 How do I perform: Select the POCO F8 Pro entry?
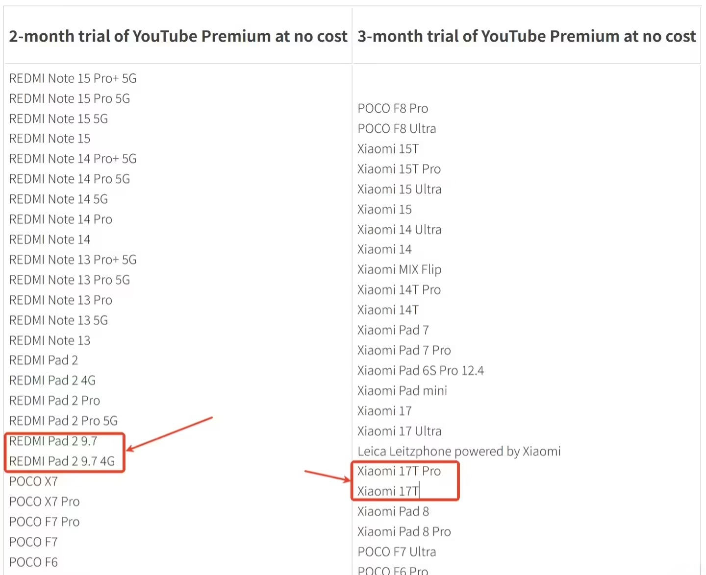[x=393, y=108]
